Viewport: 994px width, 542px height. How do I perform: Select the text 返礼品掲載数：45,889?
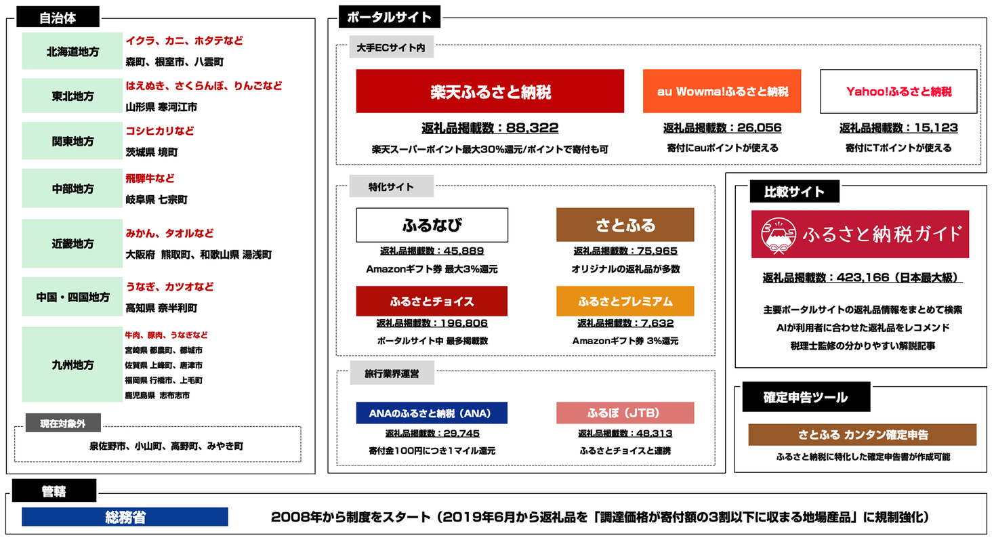tap(432, 251)
